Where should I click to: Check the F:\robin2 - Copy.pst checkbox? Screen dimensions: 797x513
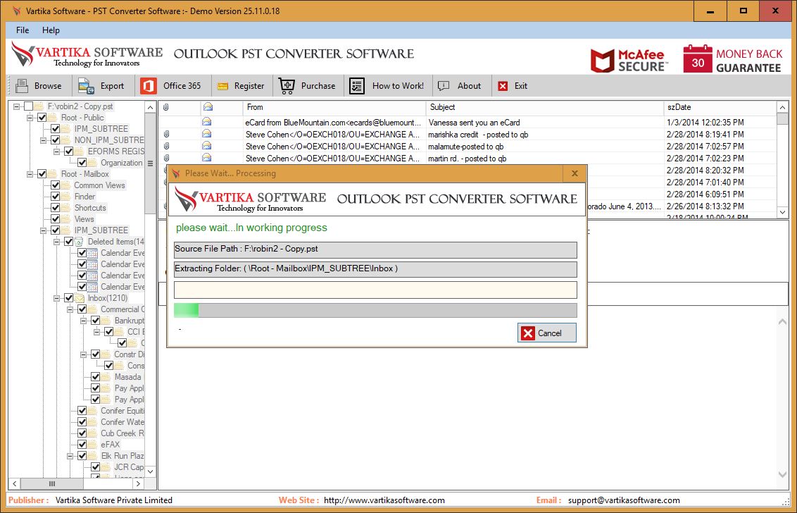coord(28,106)
